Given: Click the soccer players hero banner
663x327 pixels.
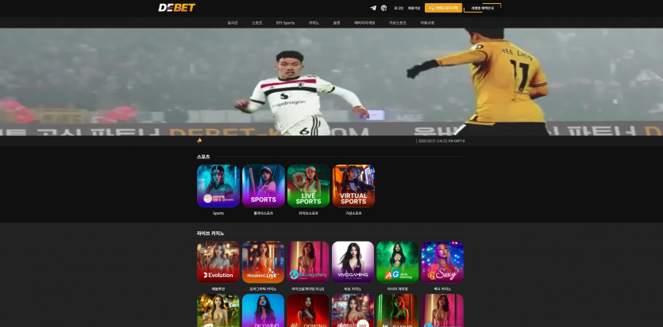Looking at the screenshot, I should [x=331, y=82].
